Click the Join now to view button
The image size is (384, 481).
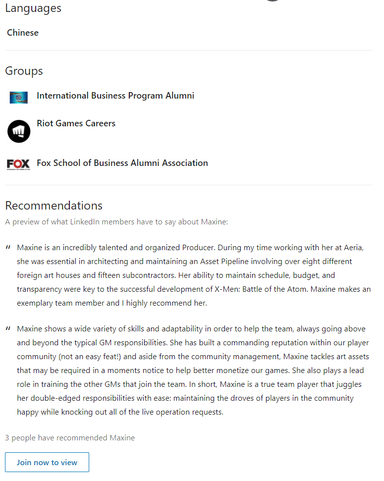47,462
